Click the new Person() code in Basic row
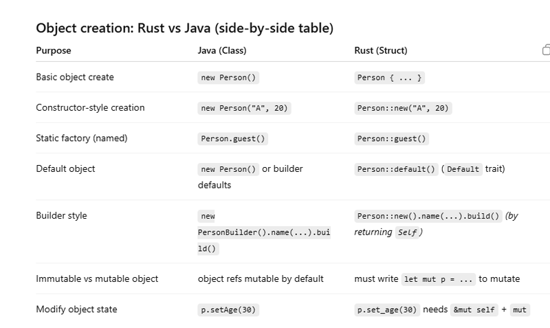This screenshot has width=550, height=328. point(228,78)
